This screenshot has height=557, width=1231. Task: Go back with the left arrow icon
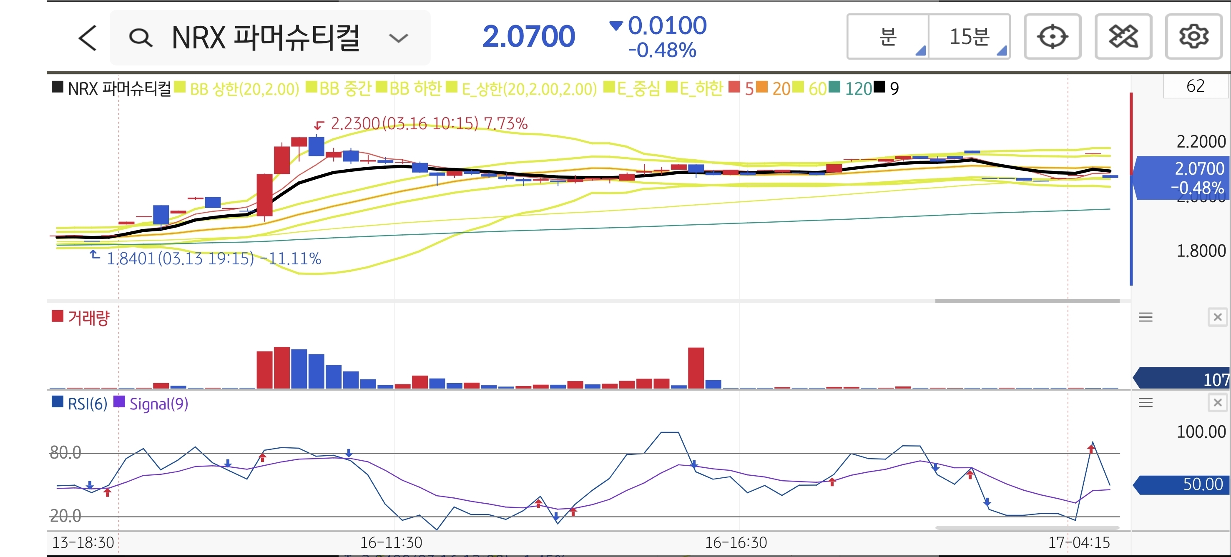(88, 38)
